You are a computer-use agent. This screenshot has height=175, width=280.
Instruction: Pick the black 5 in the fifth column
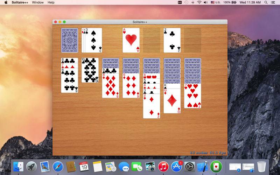[152, 81]
